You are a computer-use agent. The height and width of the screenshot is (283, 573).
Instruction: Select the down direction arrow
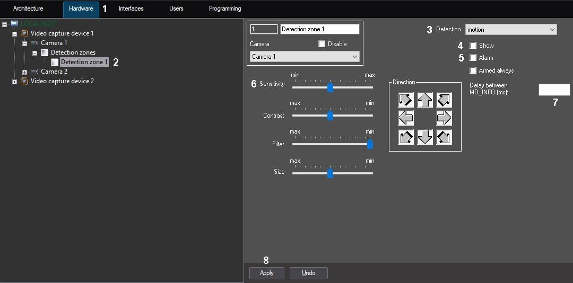pos(425,137)
